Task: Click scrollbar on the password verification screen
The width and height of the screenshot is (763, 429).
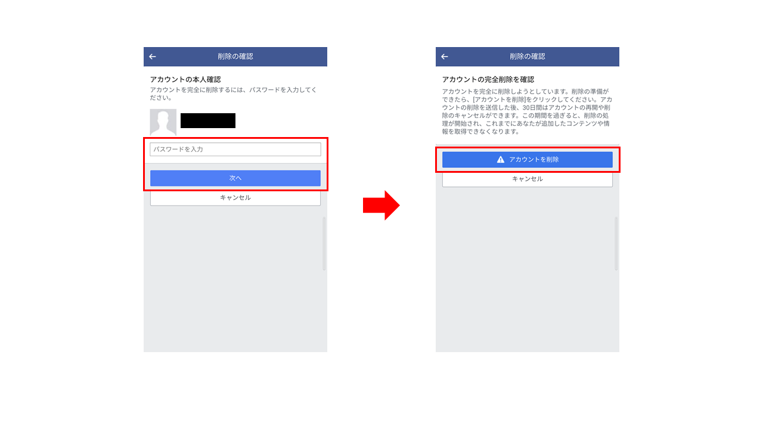Action: tap(324, 244)
